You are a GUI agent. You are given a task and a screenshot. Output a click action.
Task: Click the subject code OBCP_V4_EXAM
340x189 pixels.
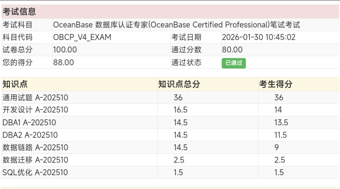(82, 37)
